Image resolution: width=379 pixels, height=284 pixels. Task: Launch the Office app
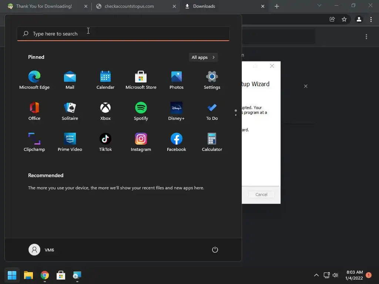[34, 111]
